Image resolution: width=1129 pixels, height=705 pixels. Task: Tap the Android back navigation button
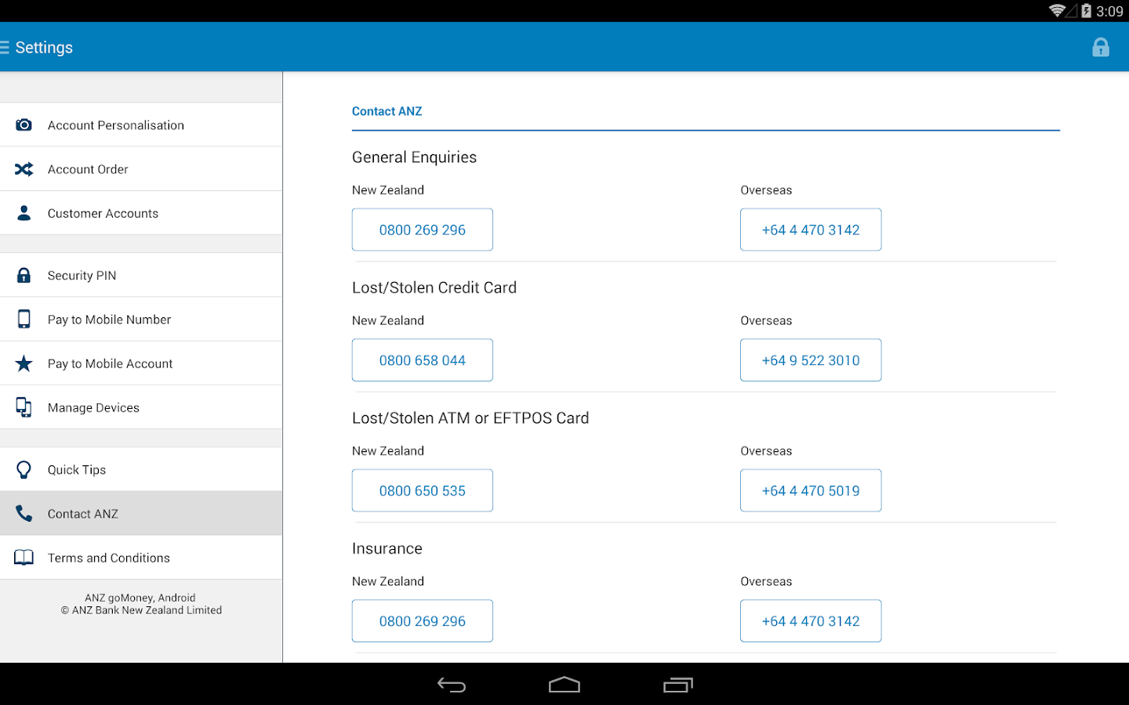(452, 685)
